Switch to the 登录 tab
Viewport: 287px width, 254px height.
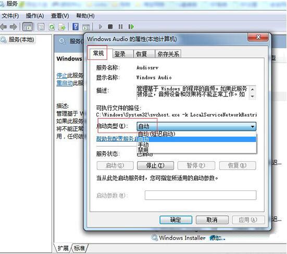[x=122, y=54]
